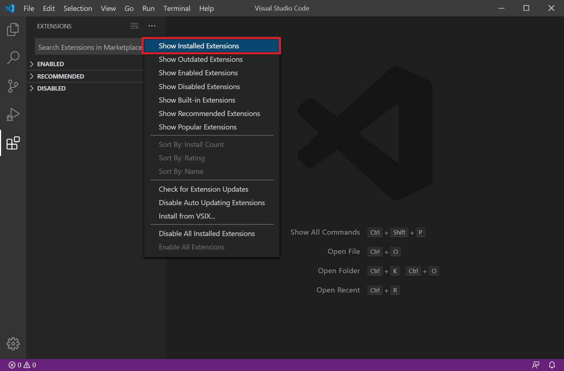Choose Show Disabled Extensions

click(x=212, y=87)
